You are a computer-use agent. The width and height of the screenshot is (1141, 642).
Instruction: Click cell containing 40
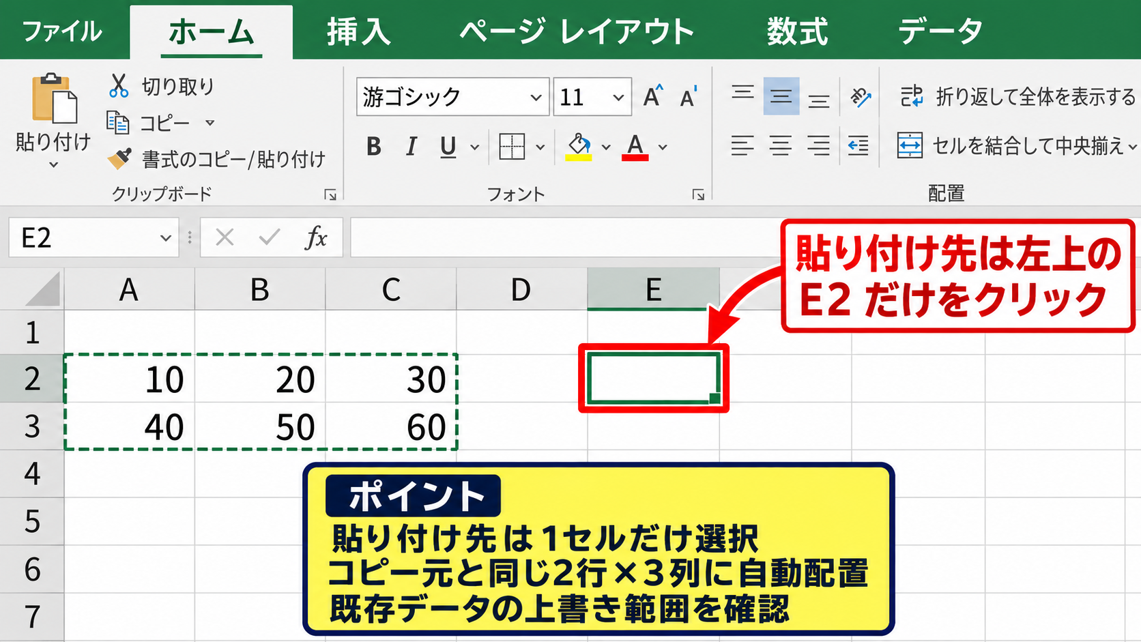point(129,426)
